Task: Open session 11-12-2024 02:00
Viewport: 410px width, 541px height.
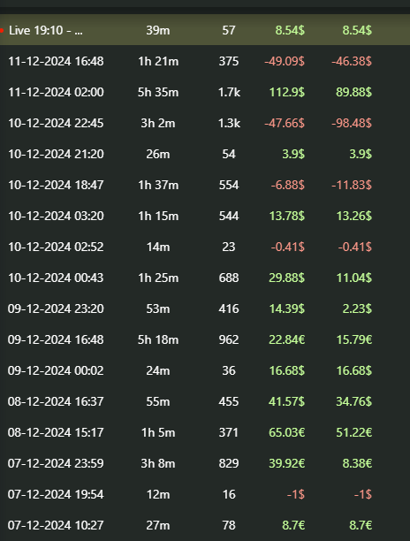Action: point(205,92)
